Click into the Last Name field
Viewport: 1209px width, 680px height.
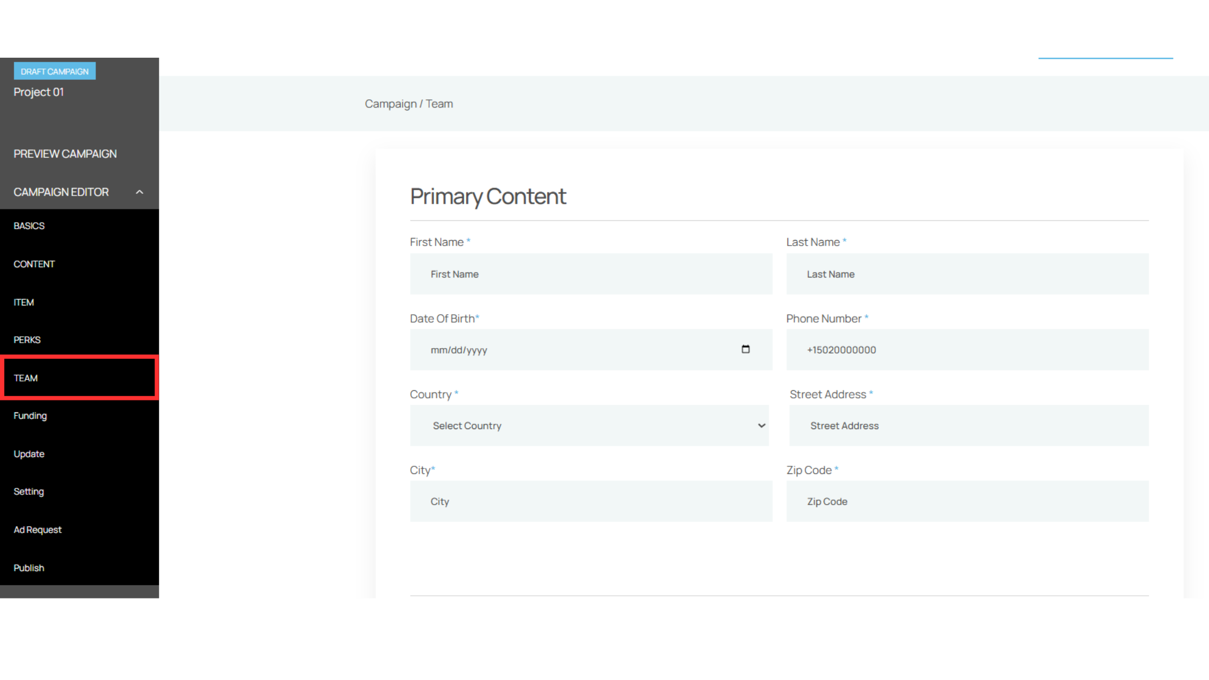pos(967,274)
